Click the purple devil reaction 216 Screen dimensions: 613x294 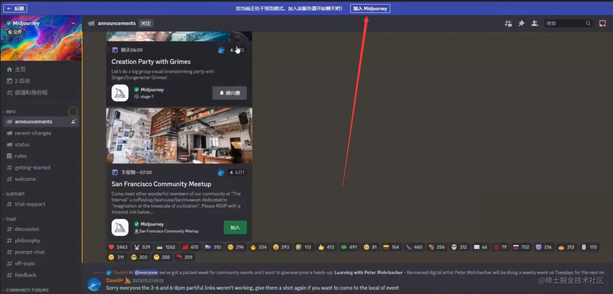[543, 247]
